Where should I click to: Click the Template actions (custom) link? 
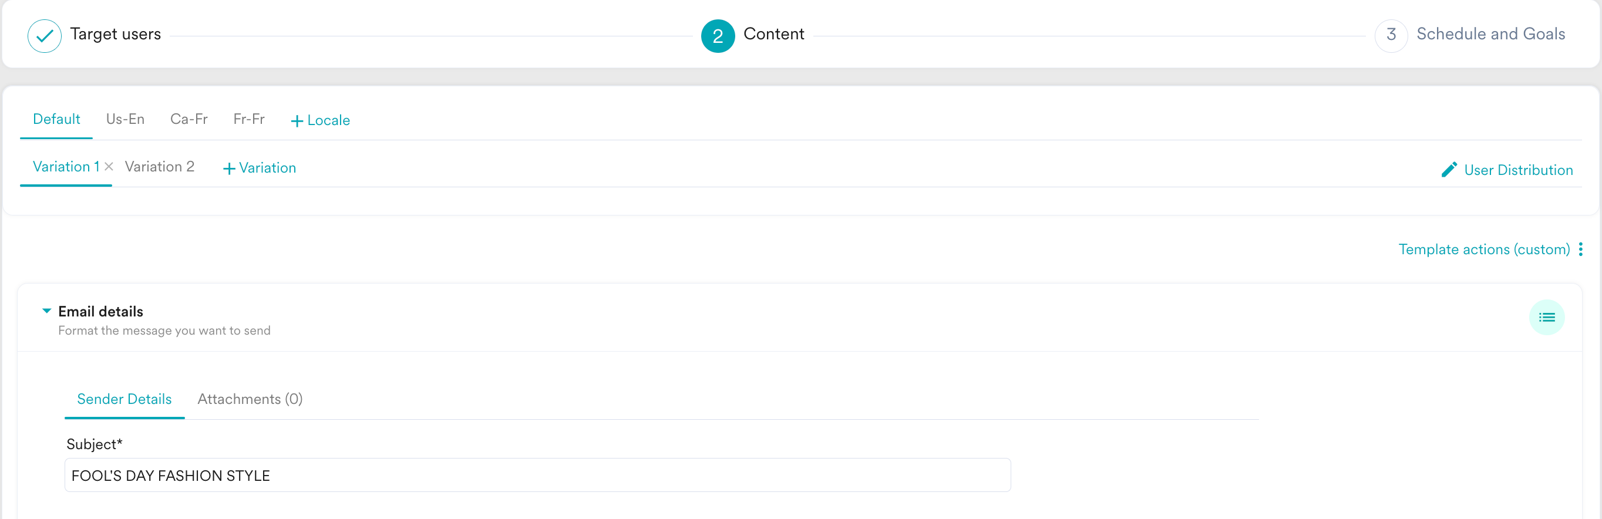pos(1483,250)
